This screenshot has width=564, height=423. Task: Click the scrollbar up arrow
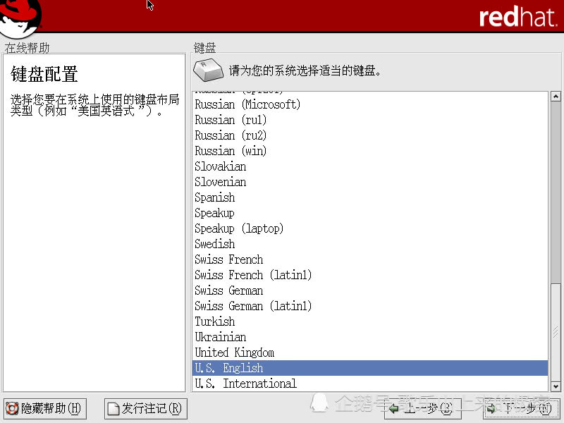pos(556,97)
